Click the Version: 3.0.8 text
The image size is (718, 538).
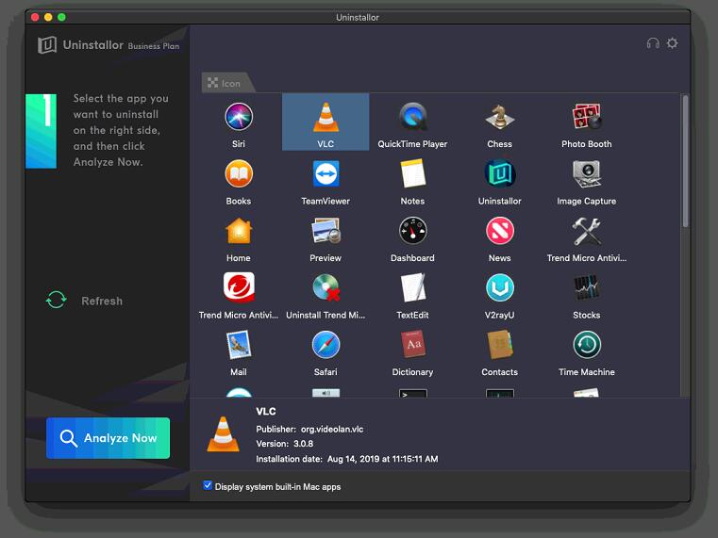point(284,444)
